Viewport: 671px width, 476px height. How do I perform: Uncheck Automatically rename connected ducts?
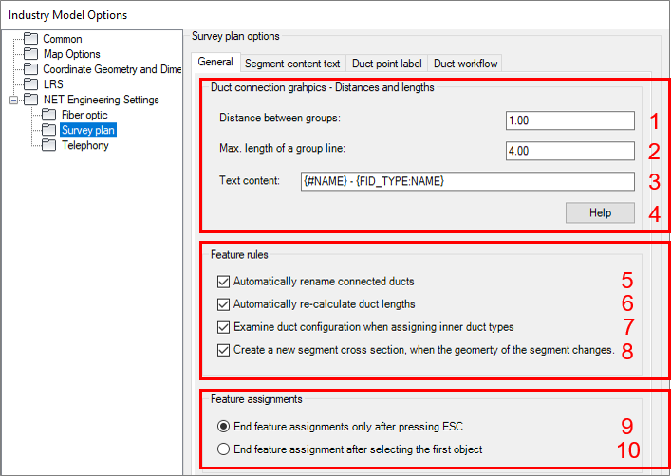[x=223, y=282]
